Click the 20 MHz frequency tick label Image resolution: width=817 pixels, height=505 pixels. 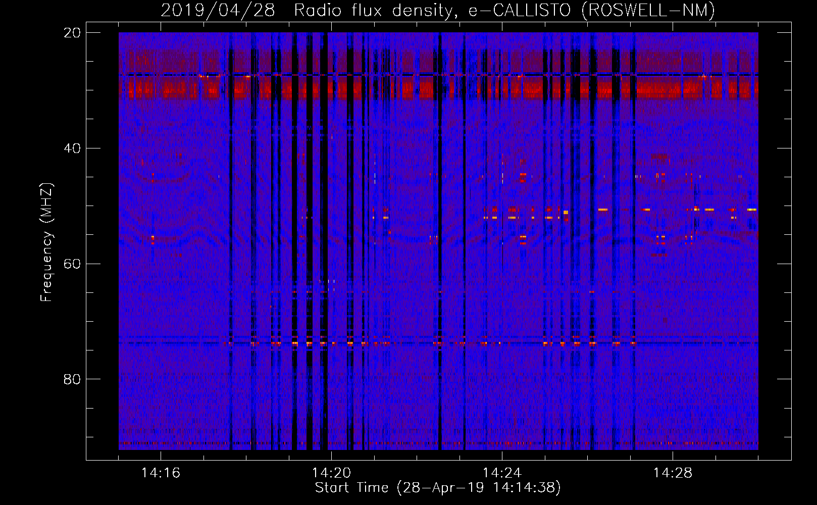click(72, 33)
